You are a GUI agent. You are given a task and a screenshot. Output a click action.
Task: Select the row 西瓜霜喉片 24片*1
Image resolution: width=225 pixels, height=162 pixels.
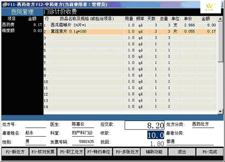click(130, 25)
